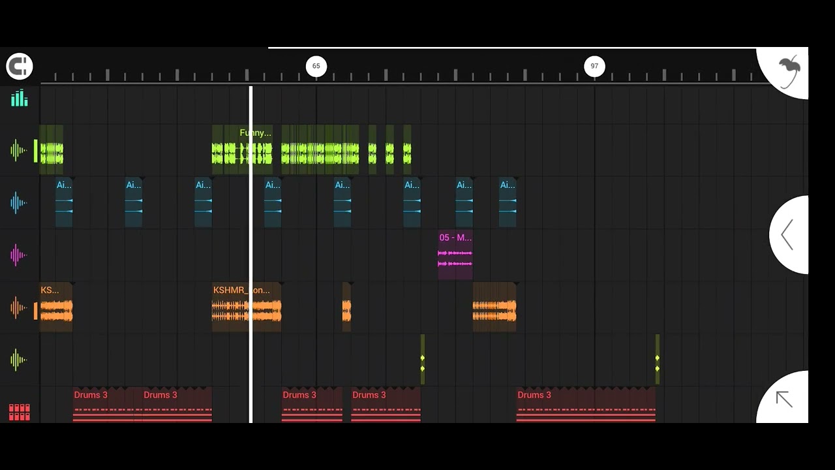Select the green audio track waveform icon
Image resolution: width=835 pixels, height=470 pixels.
click(18, 151)
